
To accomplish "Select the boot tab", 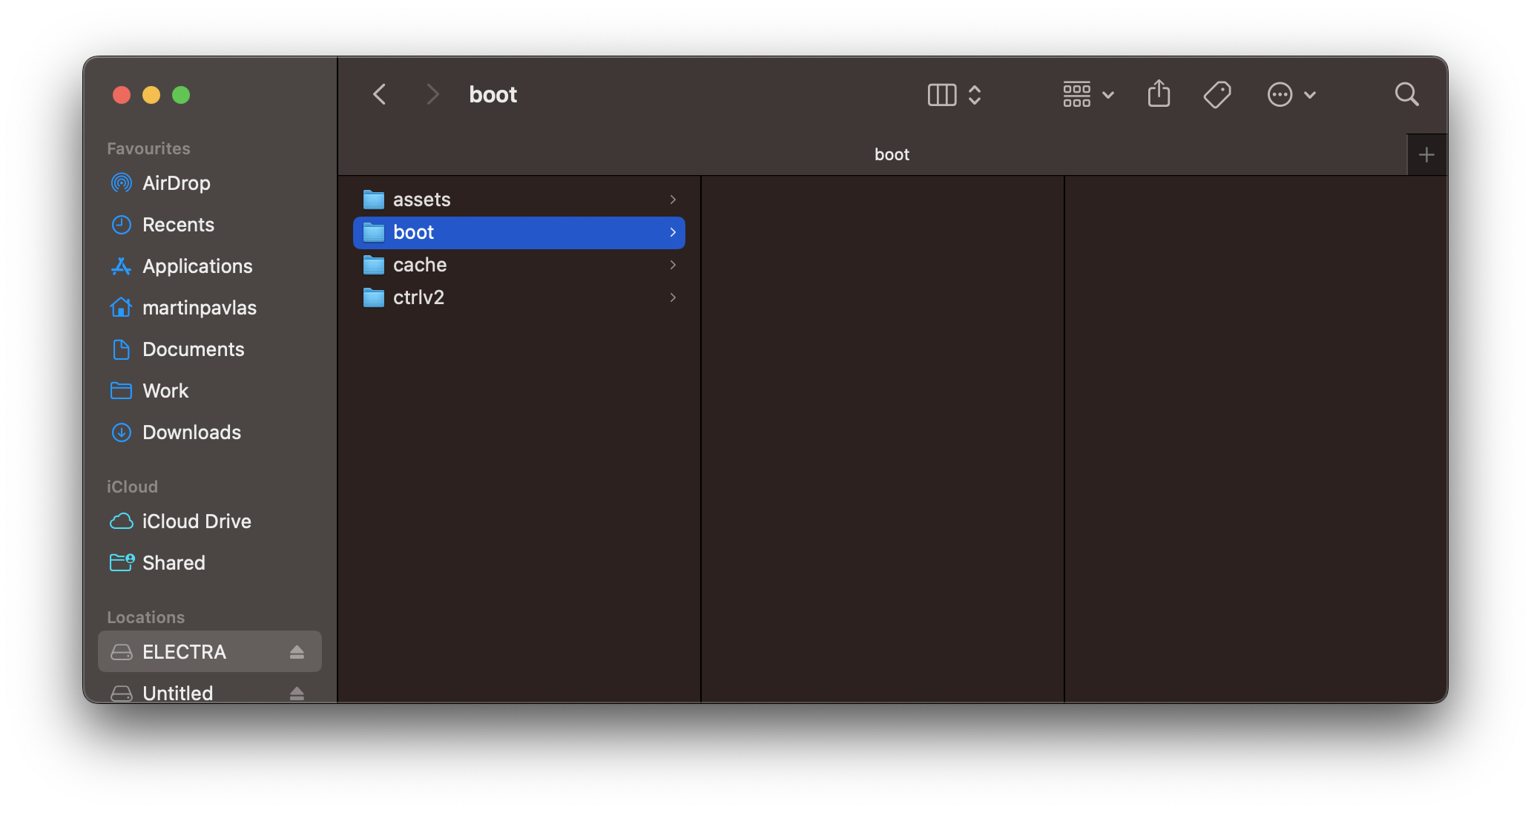I will point(891,155).
